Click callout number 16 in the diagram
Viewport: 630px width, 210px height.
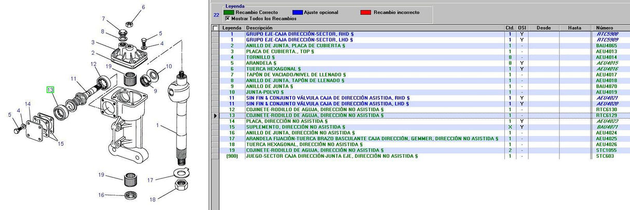[102, 195]
